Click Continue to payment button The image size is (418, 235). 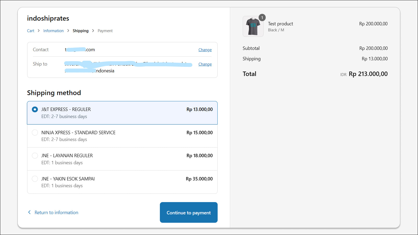point(189,213)
